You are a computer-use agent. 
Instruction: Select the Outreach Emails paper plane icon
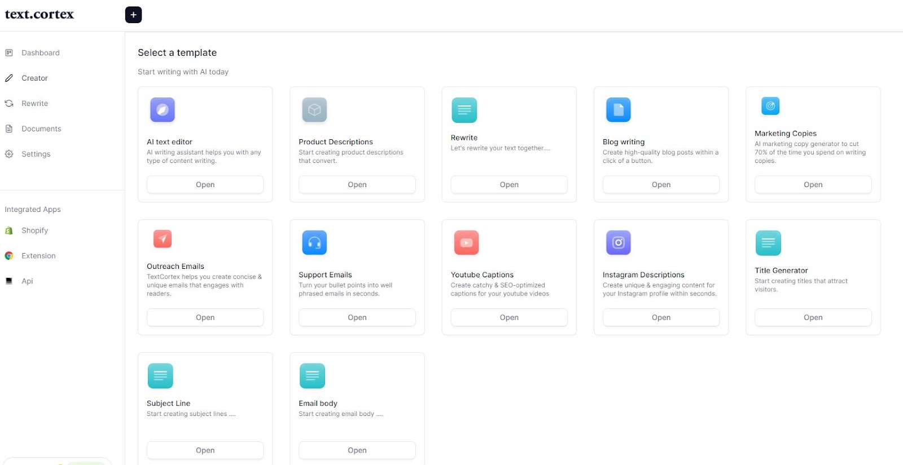coord(163,239)
